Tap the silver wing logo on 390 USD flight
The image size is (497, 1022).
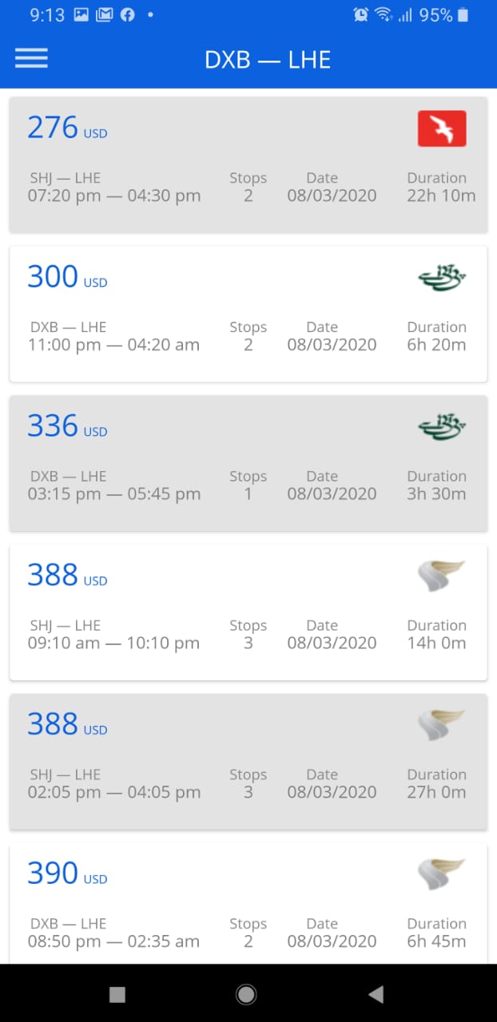click(441, 874)
